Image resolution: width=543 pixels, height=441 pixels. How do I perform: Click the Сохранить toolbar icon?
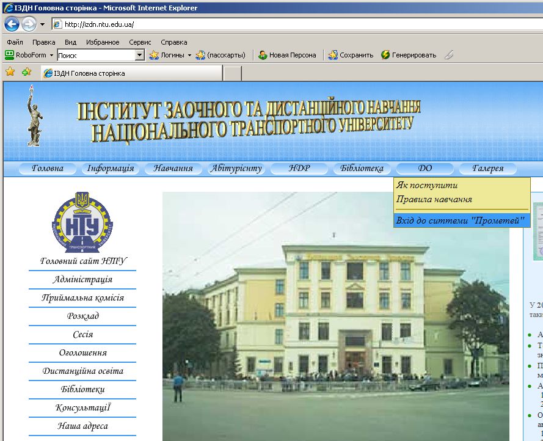coord(333,55)
